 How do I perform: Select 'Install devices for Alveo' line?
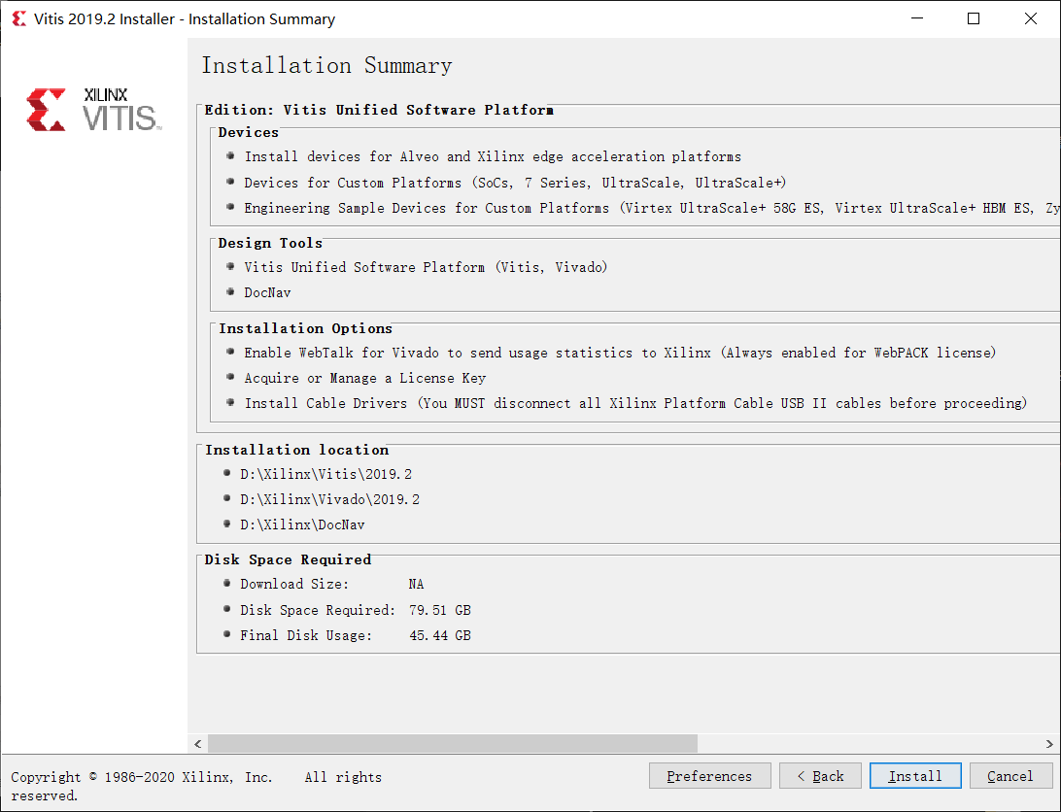point(493,156)
